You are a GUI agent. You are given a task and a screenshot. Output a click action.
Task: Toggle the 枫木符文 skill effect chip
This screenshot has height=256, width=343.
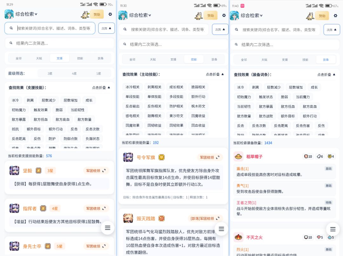coord(198,106)
